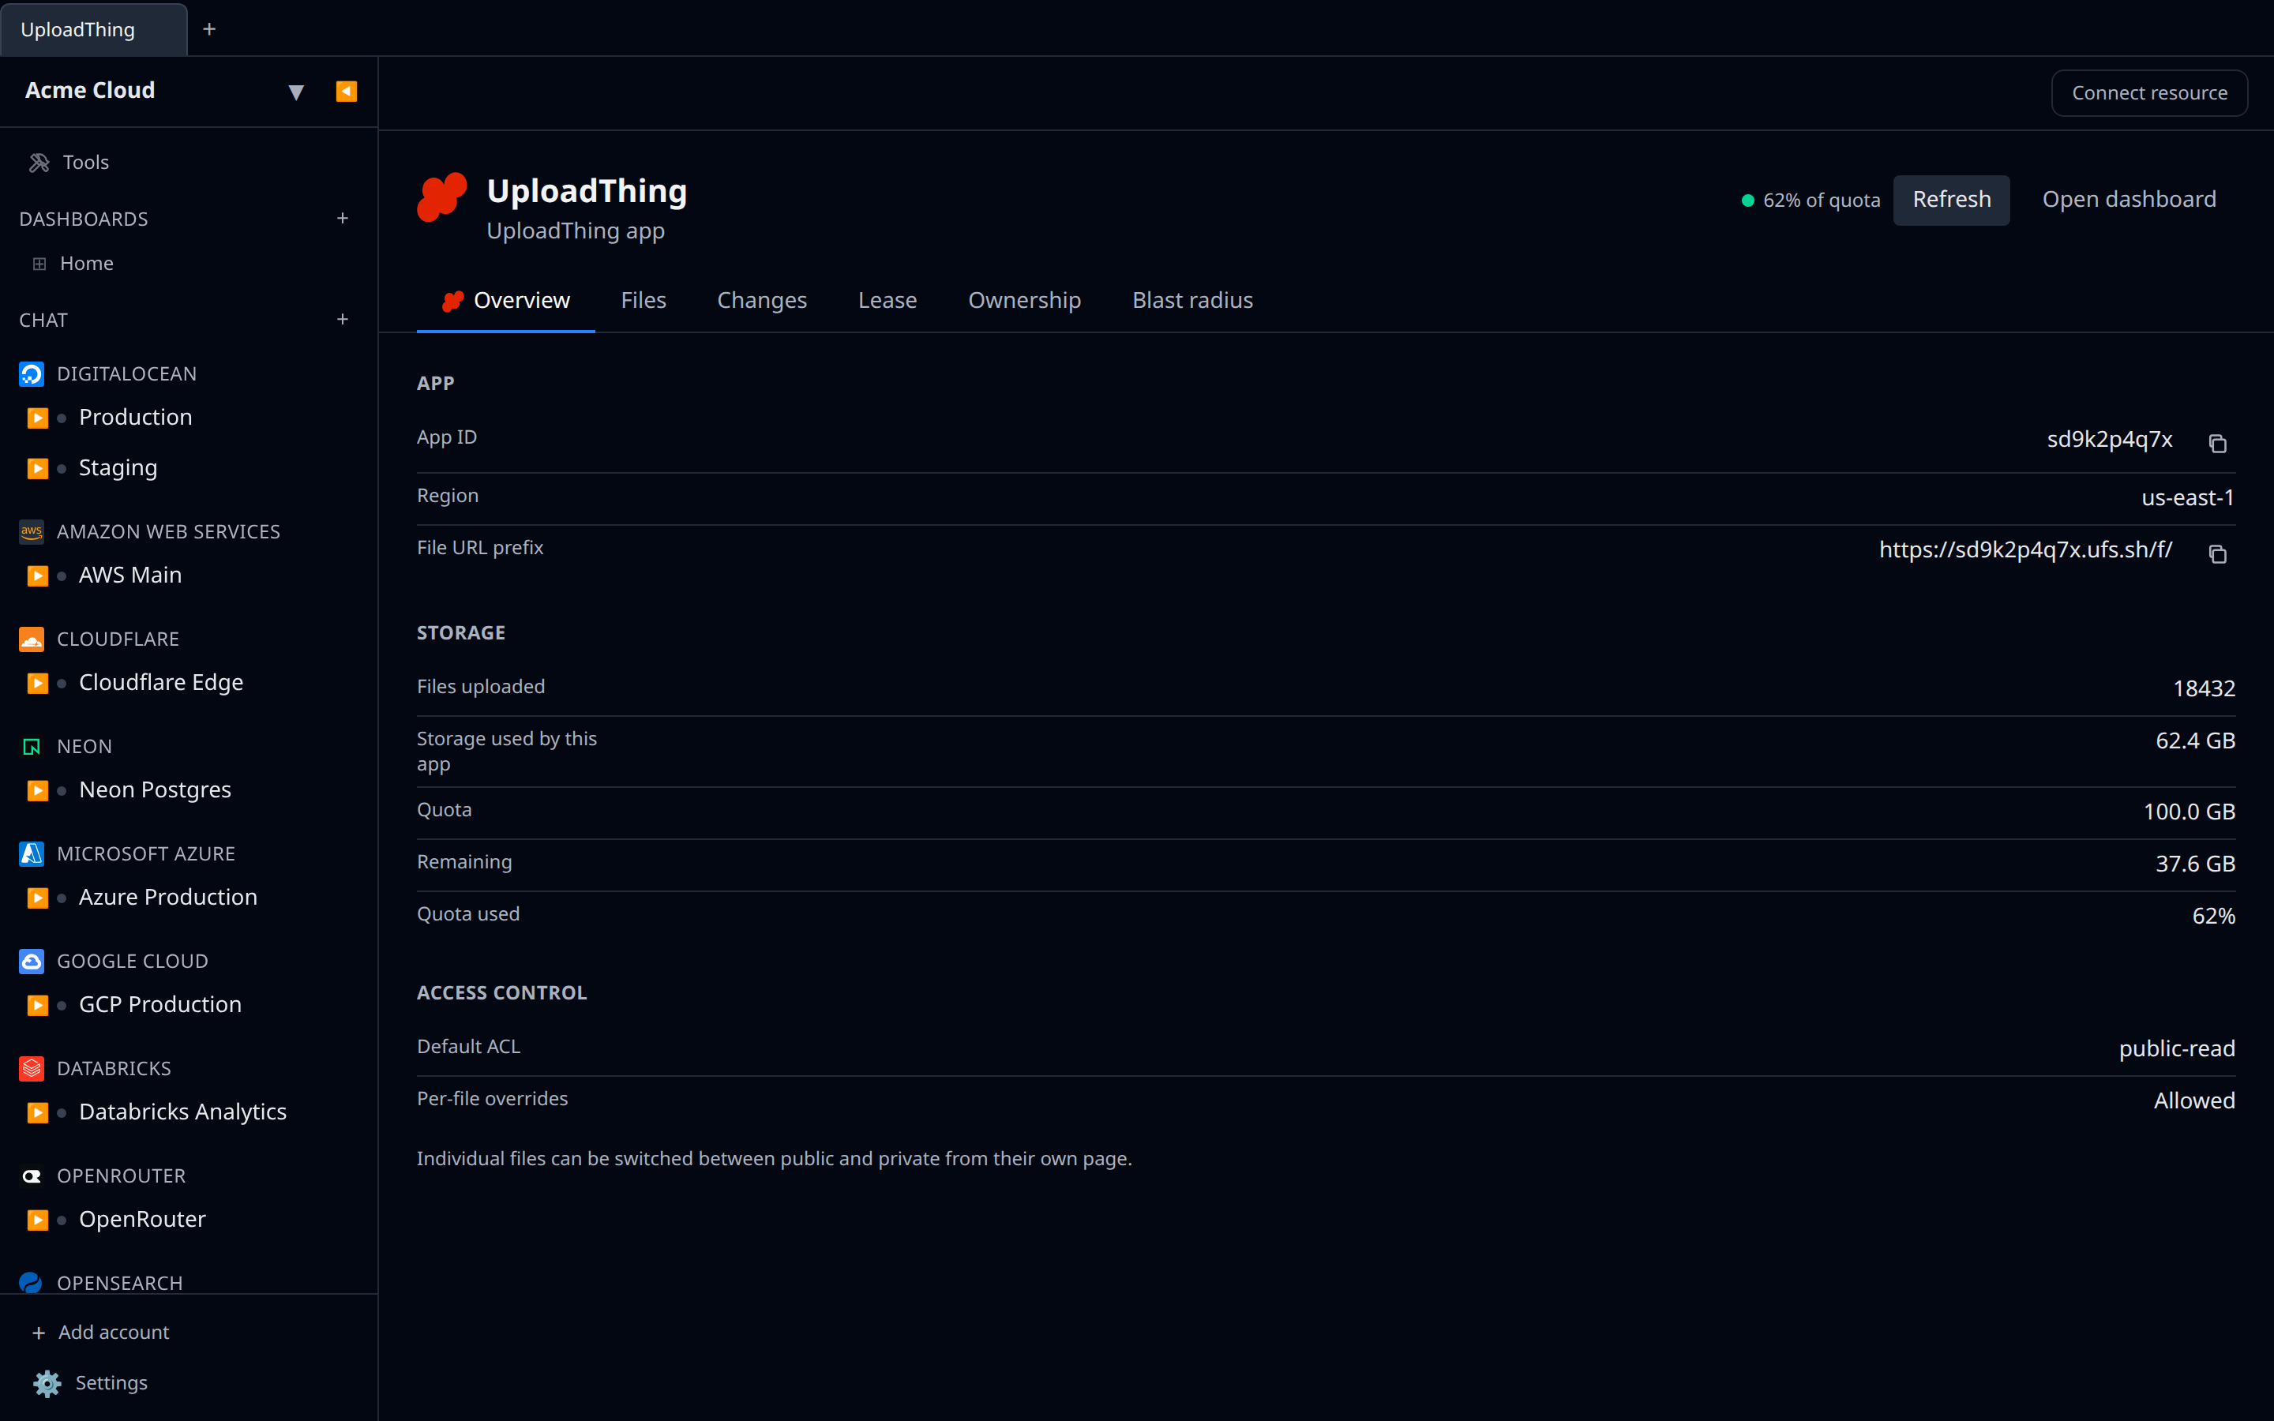Expand the Neon Postgres account arrow
Image resolution: width=2274 pixels, height=1421 pixels.
[x=38, y=789]
